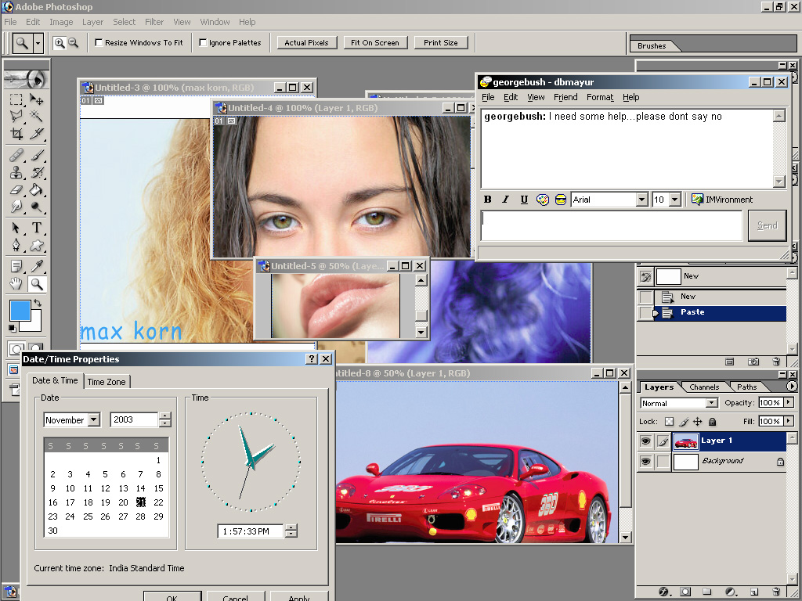Select the Hand tool
The width and height of the screenshot is (802, 601).
pos(16,283)
